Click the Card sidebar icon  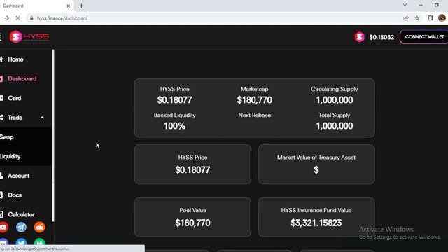pyautogui.click(x=1, y=98)
